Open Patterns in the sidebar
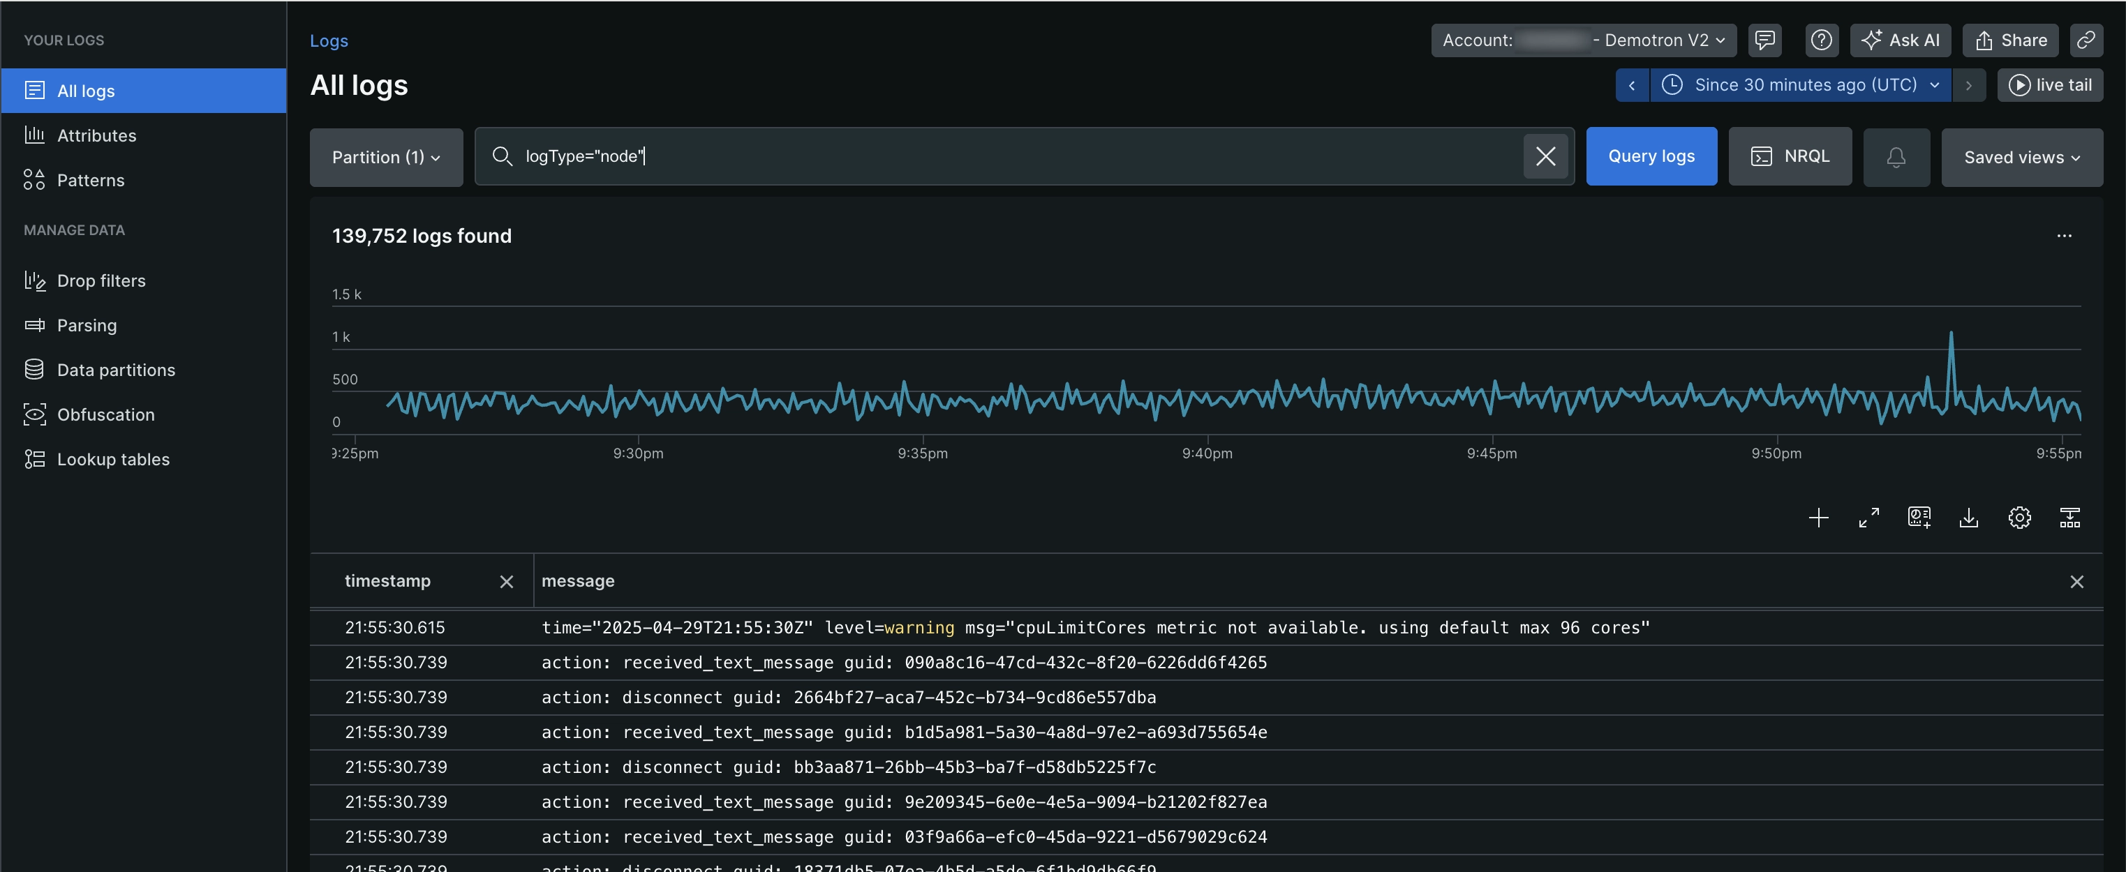The width and height of the screenshot is (2126, 872). (x=91, y=180)
